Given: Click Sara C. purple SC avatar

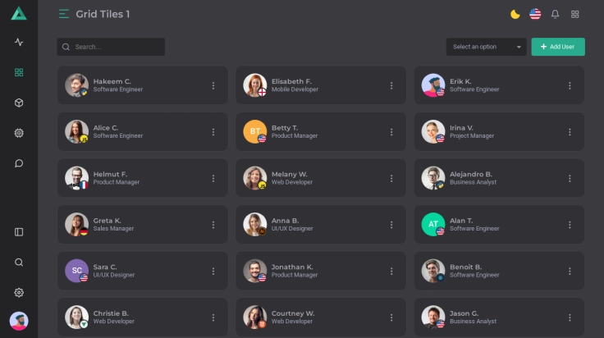Looking at the screenshot, I should click(x=76, y=270).
